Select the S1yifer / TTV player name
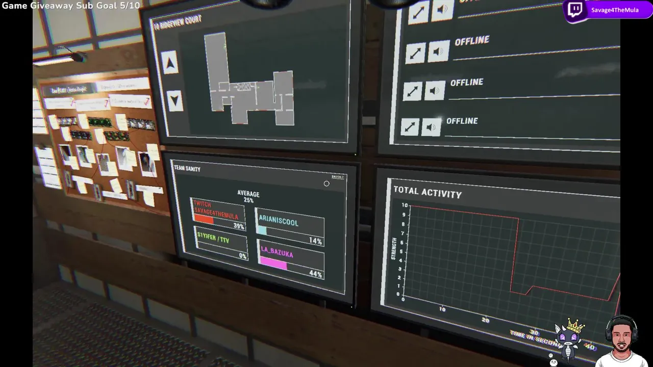653x367 pixels. (213, 237)
